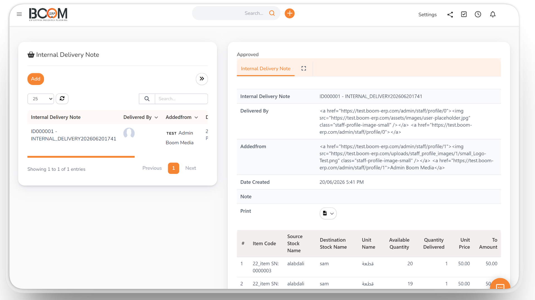This screenshot has height=300, width=535.
Task: Sort by Addedfrom column
Action: tap(182, 117)
